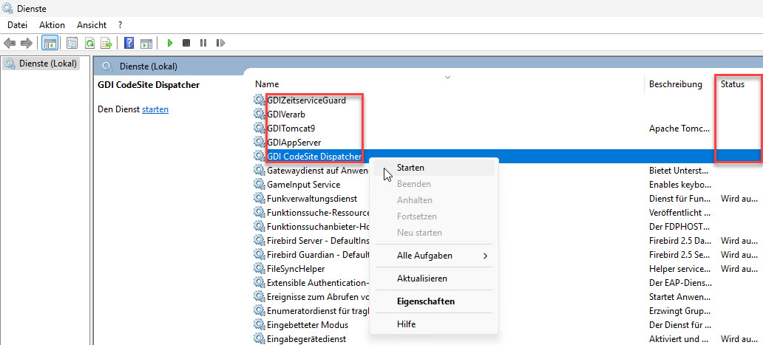Click the gear icon of GDIVerarb

click(260, 115)
